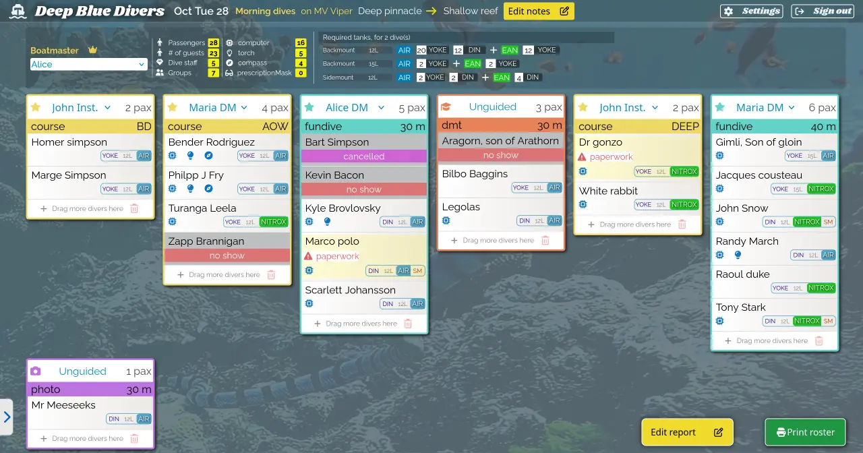
Task: Click the compass icon on Philpp J Fry's row
Action: [x=209, y=189]
